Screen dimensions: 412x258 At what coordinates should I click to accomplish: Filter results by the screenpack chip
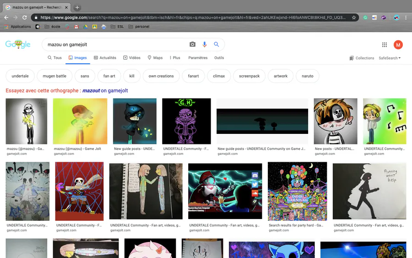[x=249, y=76]
